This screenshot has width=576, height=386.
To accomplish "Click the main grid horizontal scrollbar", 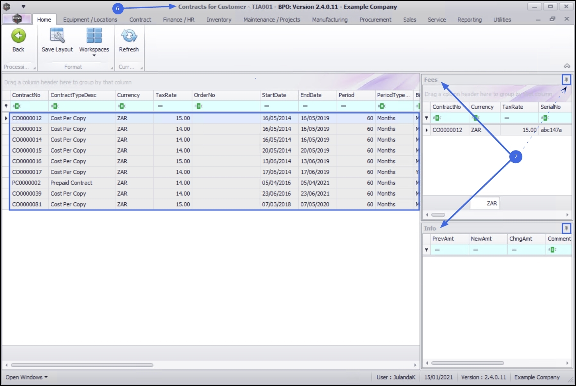I will [x=82, y=365].
